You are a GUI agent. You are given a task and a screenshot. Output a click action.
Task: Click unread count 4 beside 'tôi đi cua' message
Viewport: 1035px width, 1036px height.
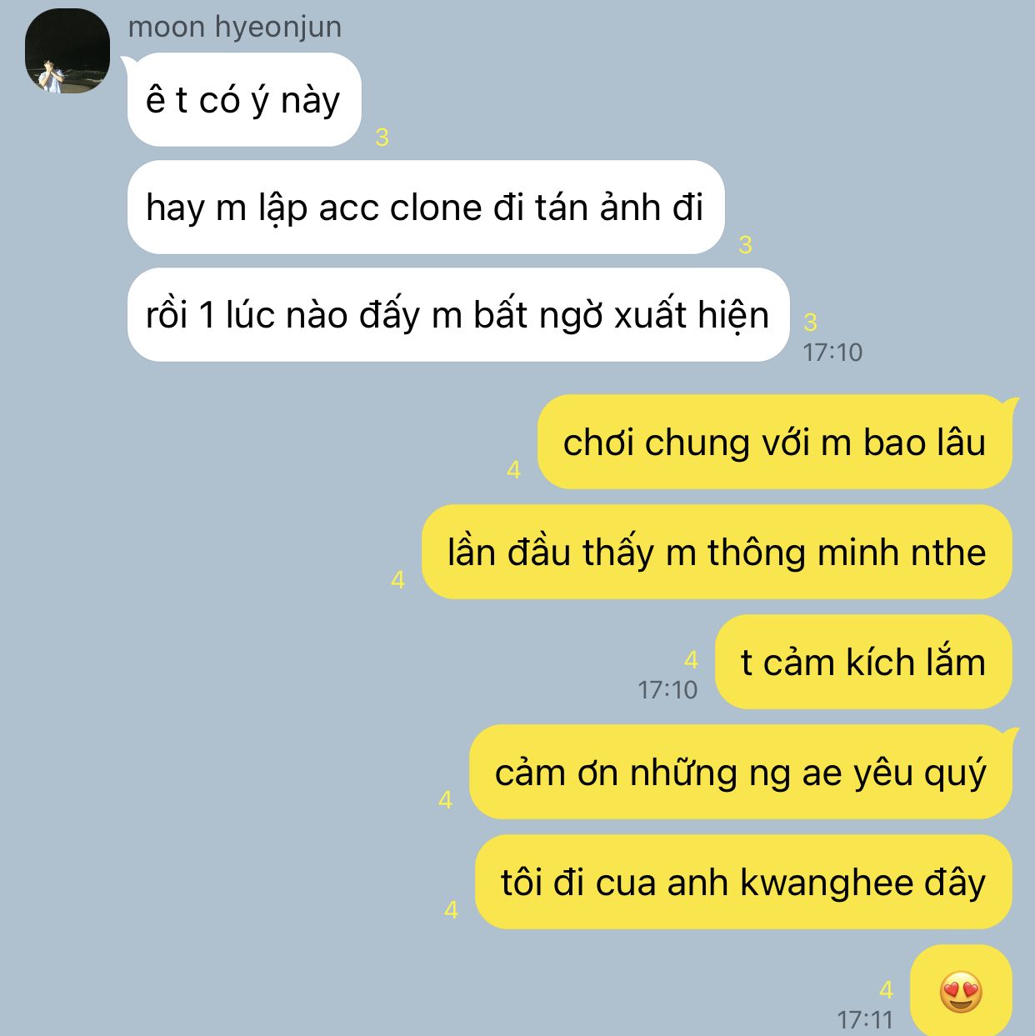[x=452, y=910]
